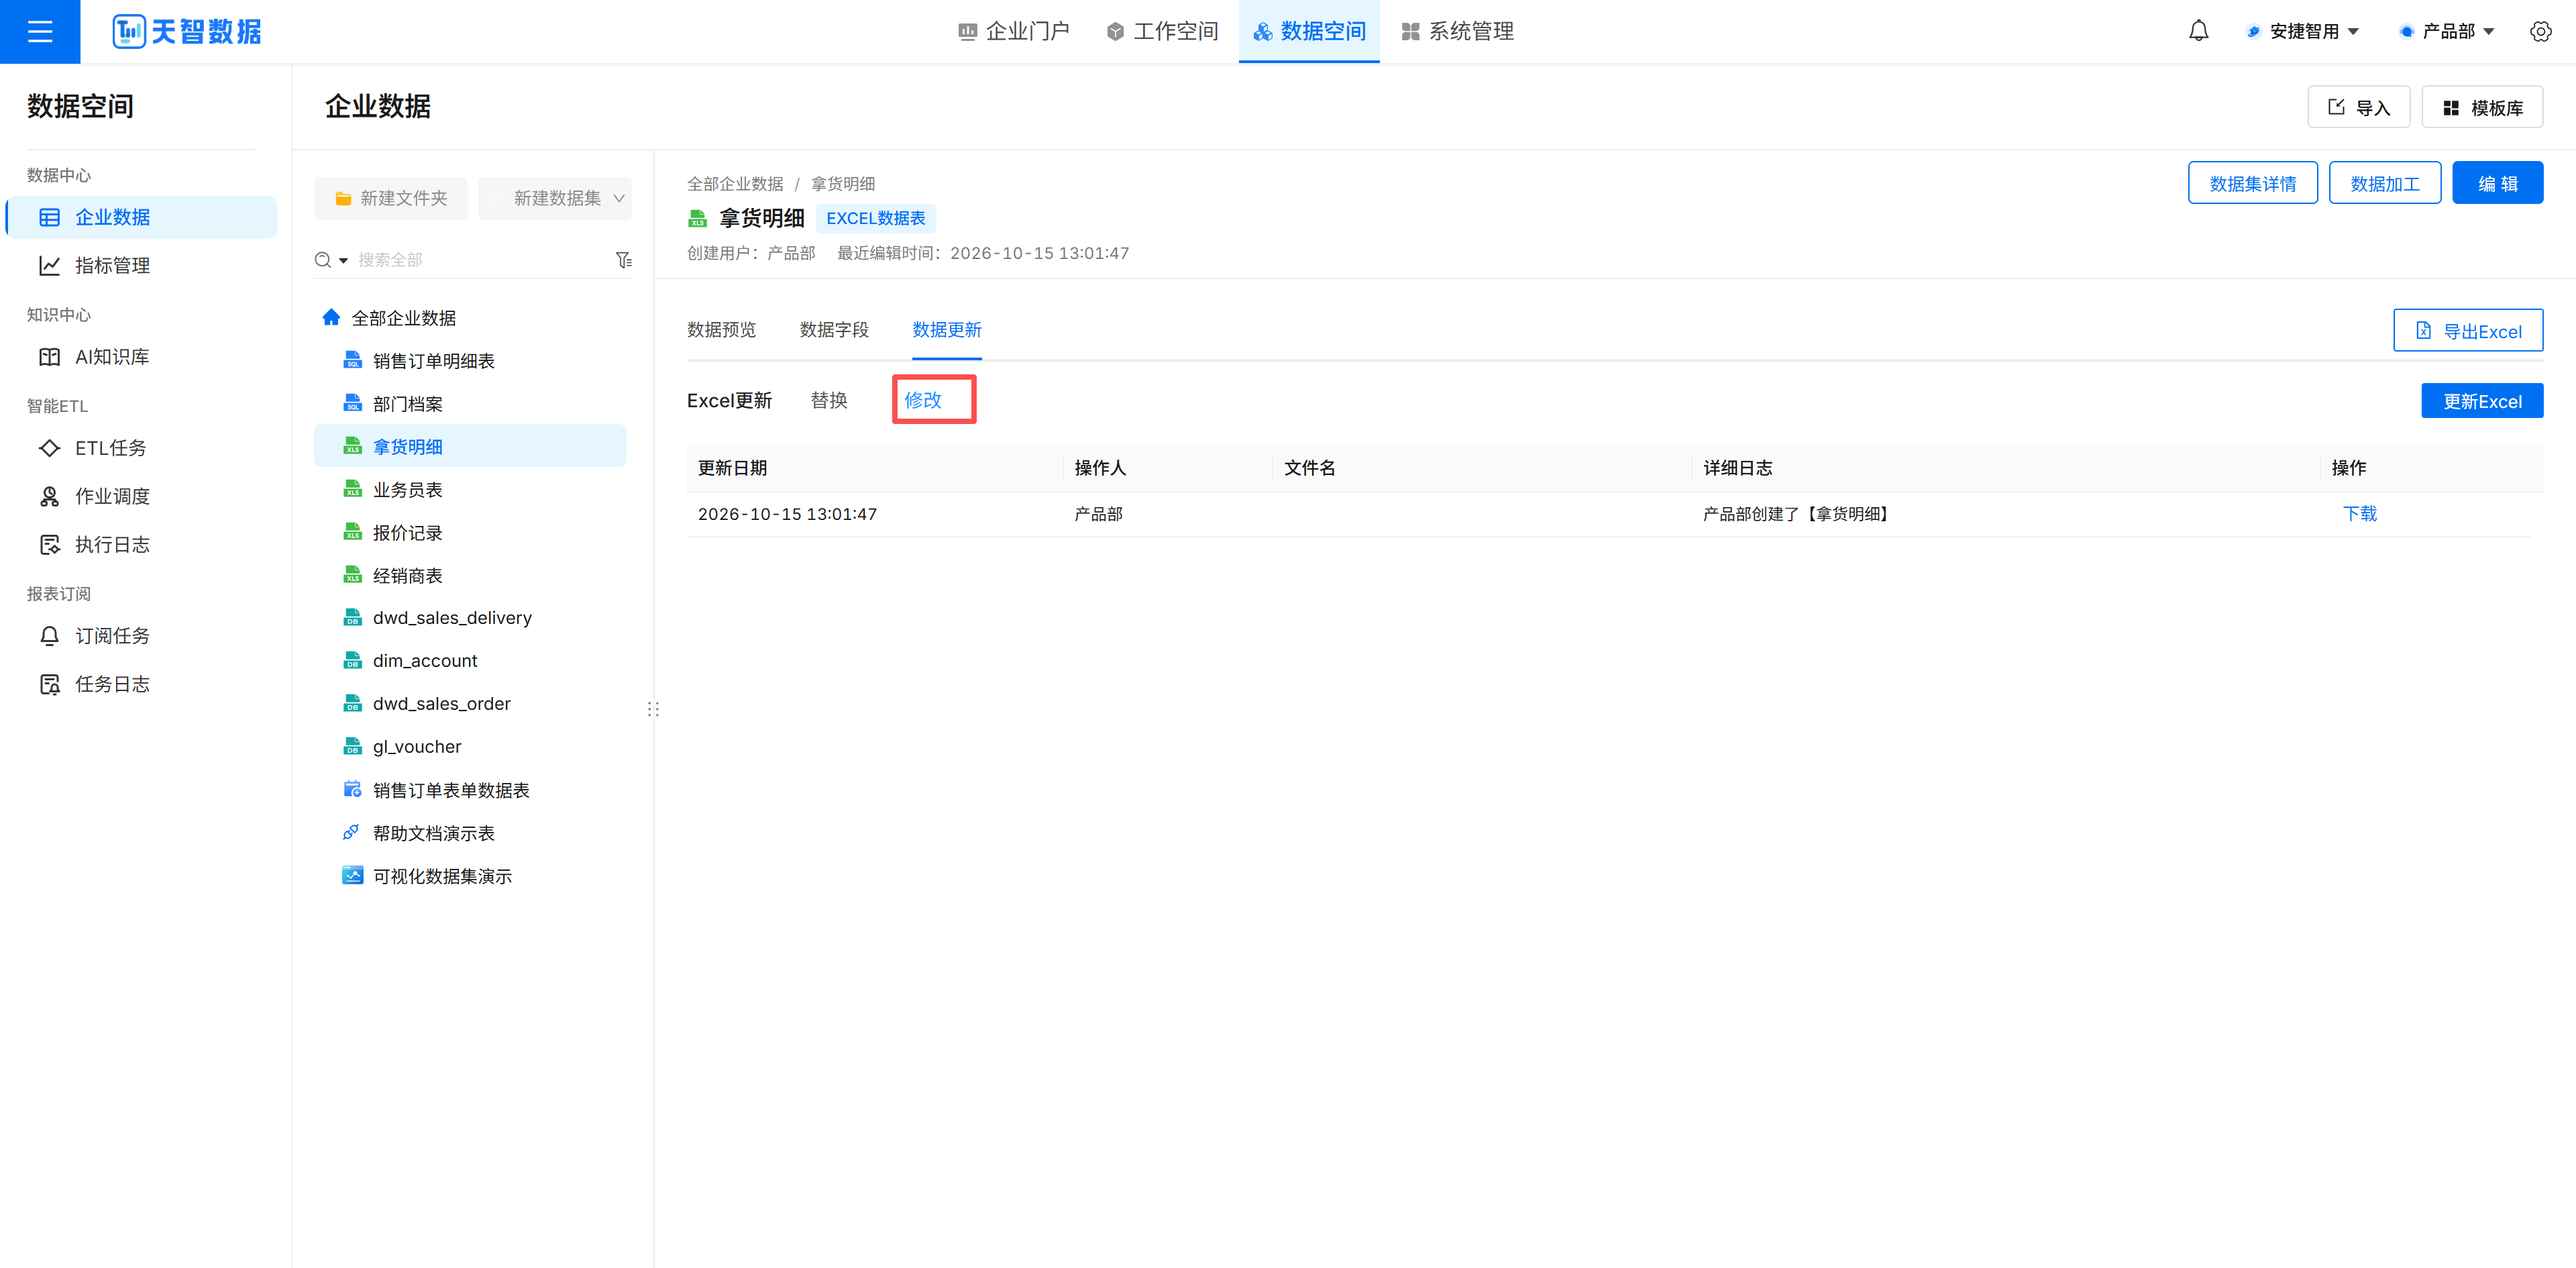Expand the 产品部 account dropdown
2576x1268 pixels.
[2447, 31]
